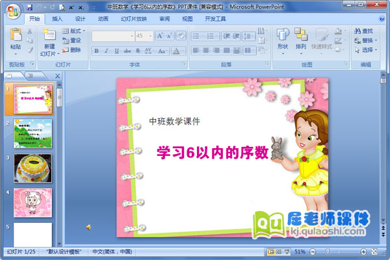Align text right

pos(216,51)
